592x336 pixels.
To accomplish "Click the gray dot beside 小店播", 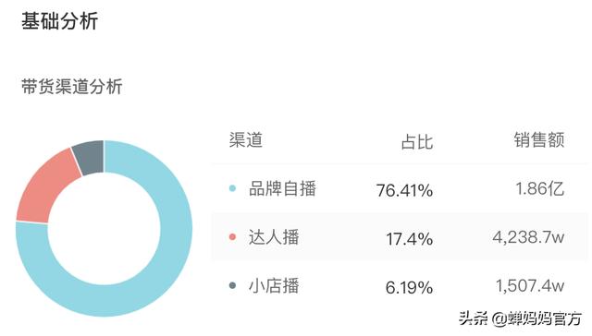I will pyautogui.click(x=232, y=285).
